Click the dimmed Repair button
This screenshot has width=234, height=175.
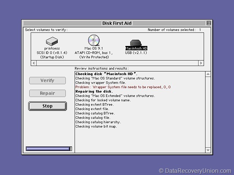[x=48, y=93]
